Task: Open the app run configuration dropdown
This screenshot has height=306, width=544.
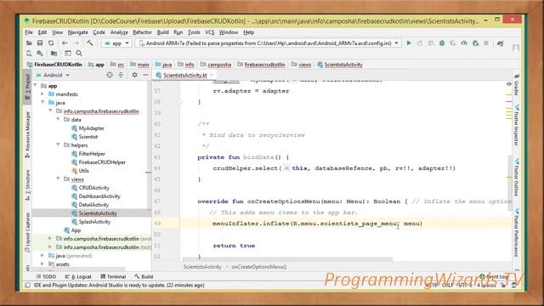Action: pos(117,43)
